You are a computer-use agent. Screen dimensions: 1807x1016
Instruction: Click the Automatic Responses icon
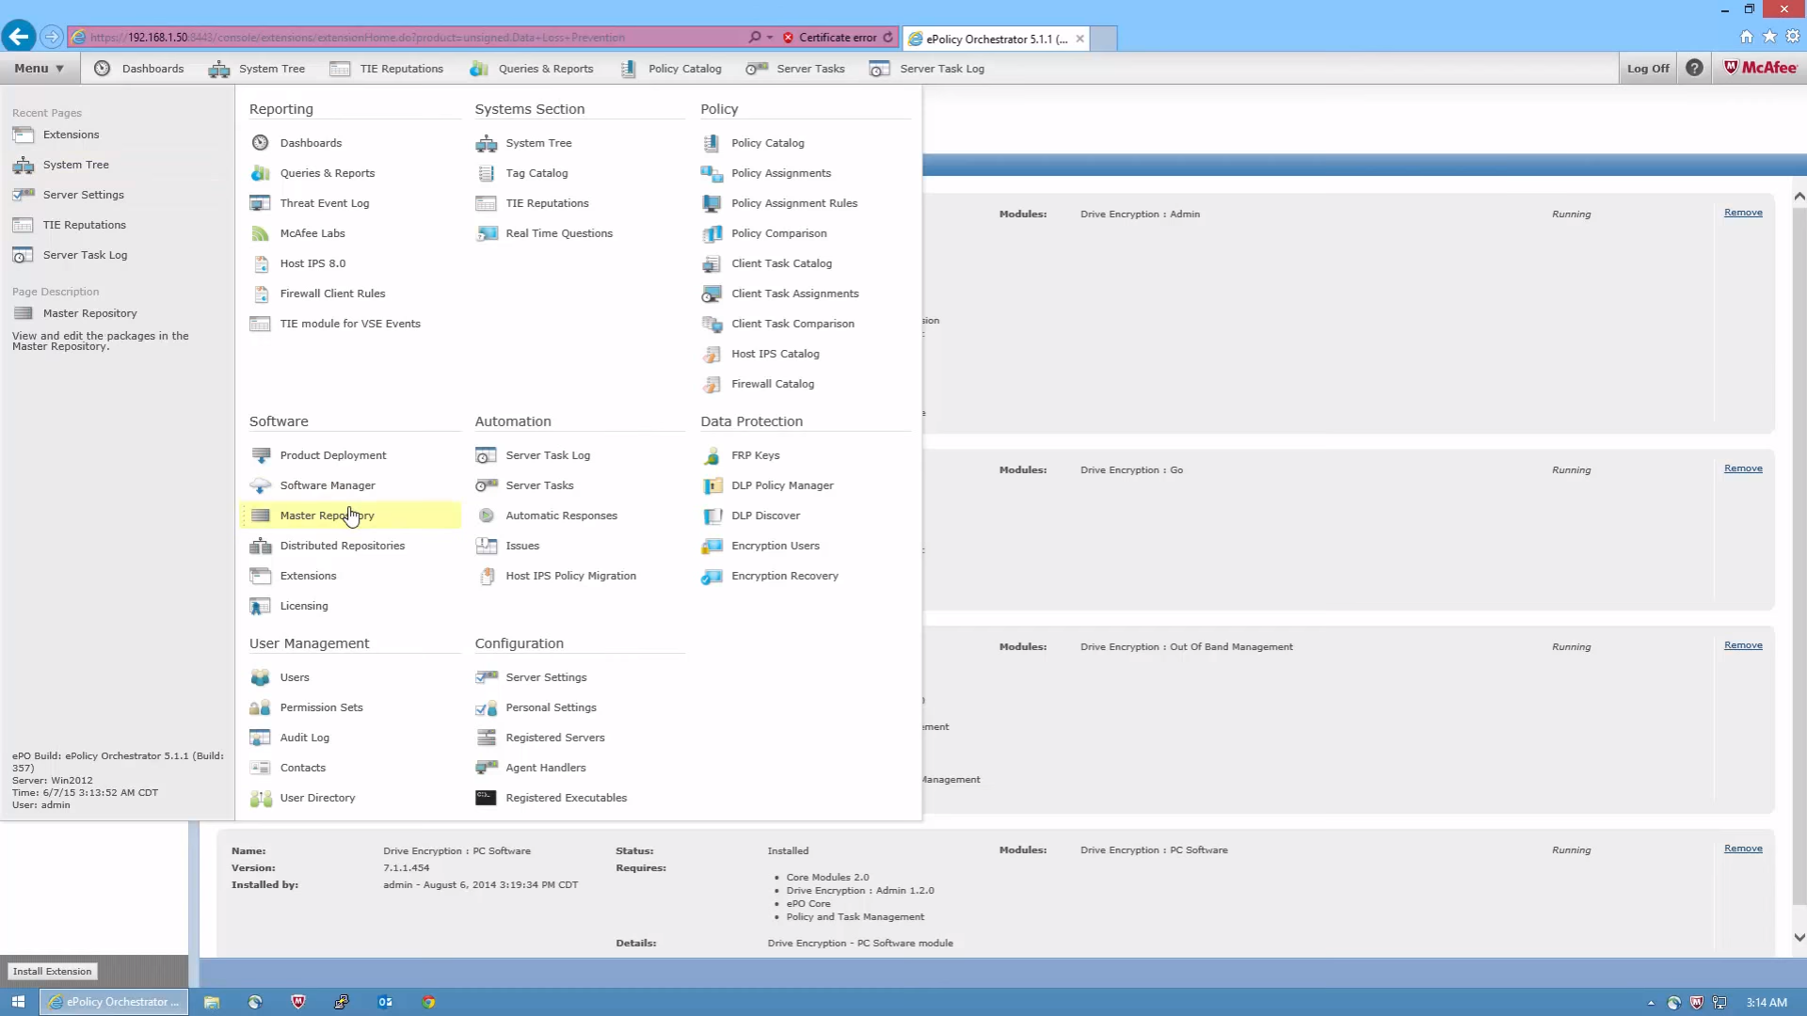point(486,516)
